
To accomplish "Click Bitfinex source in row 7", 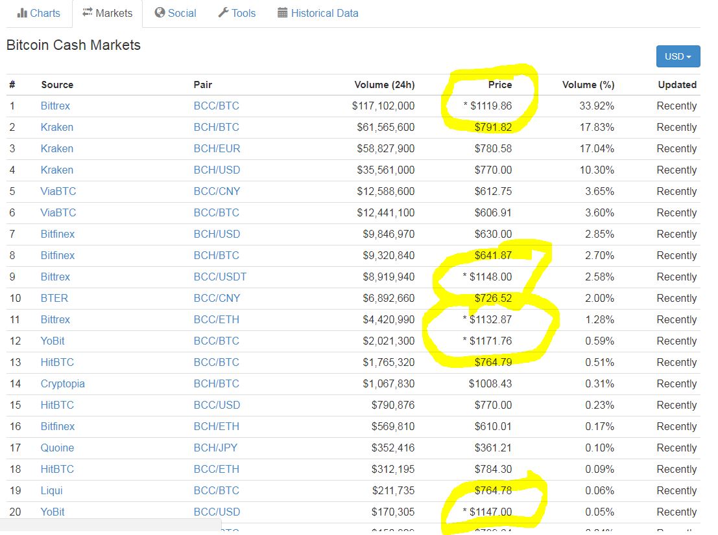I will tap(57, 234).
